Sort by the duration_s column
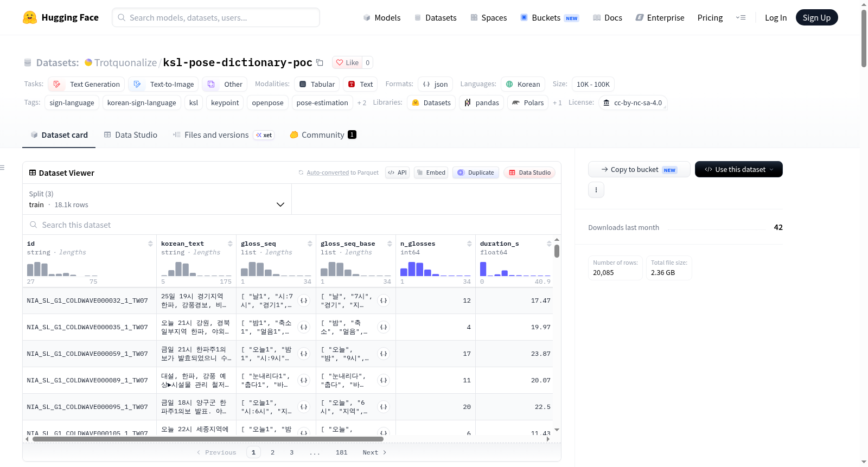868x467 pixels. pos(549,244)
